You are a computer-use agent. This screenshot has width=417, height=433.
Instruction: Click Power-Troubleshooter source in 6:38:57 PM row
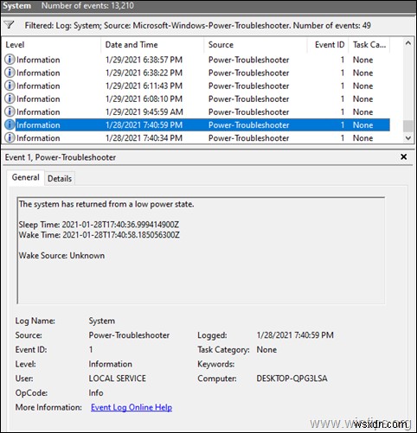pos(248,60)
